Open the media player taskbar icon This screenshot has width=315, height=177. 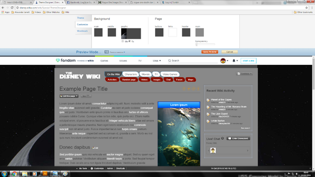tap(34, 174)
